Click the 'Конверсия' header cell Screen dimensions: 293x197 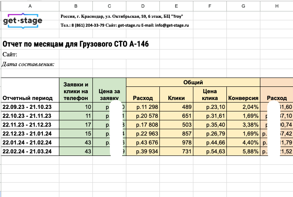point(243,94)
